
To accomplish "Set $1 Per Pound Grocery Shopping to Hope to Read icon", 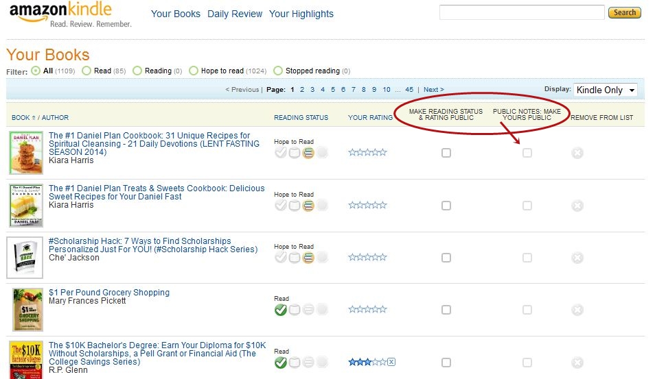I will pyautogui.click(x=308, y=309).
